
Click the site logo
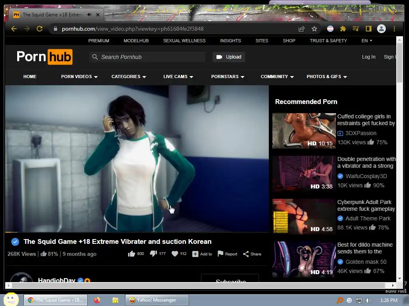pos(45,57)
